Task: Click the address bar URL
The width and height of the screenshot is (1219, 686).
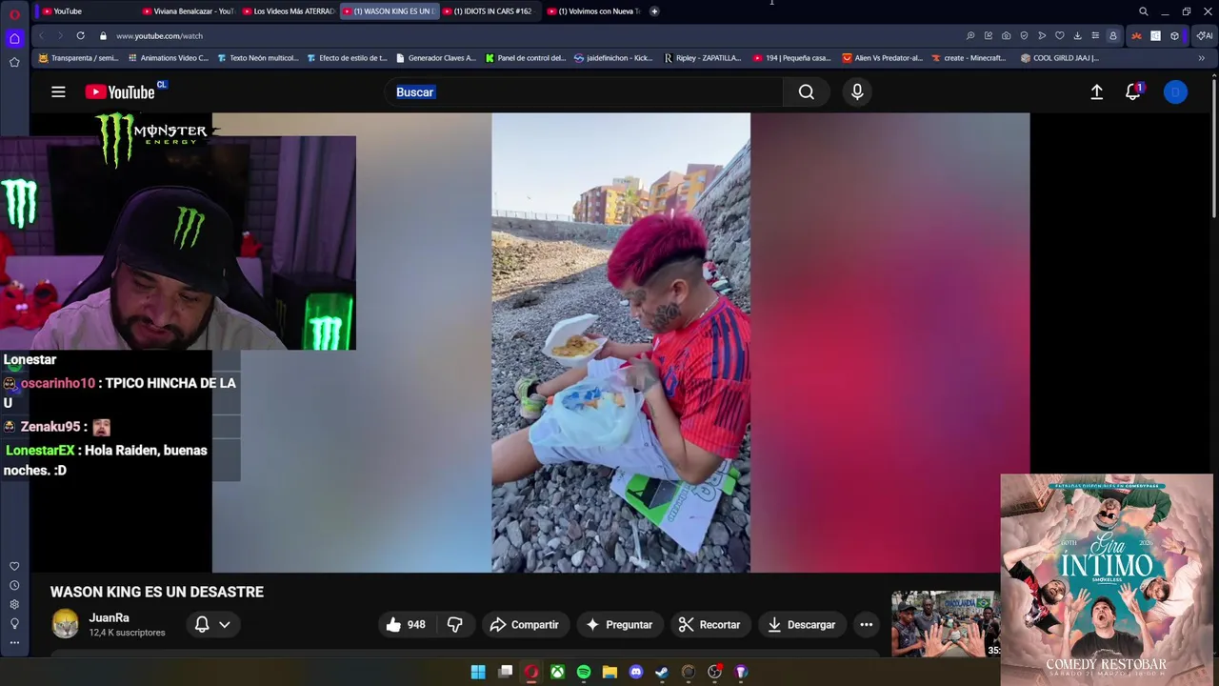Action: (x=159, y=35)
